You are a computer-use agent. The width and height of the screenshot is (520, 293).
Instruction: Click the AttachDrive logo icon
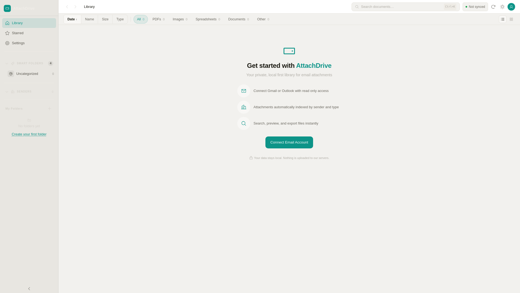click(7, 8)
